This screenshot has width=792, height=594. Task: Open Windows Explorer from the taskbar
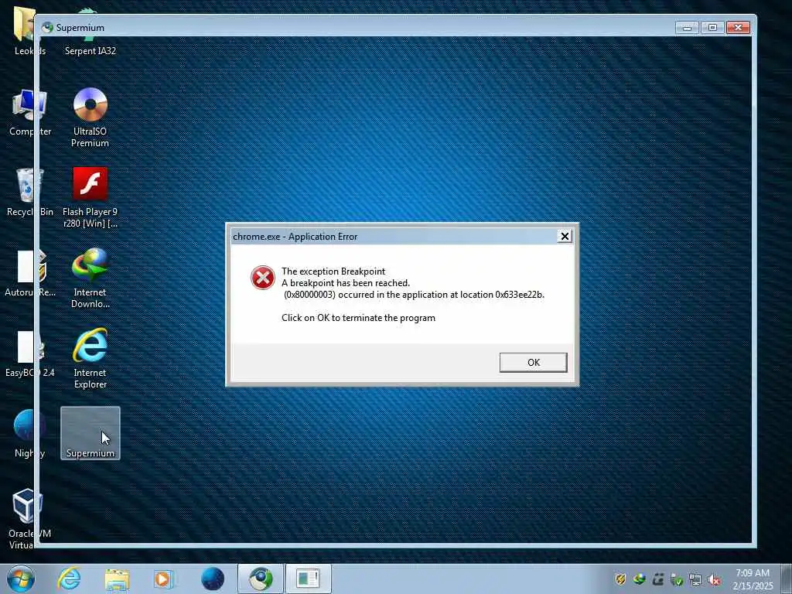[118, 579]
